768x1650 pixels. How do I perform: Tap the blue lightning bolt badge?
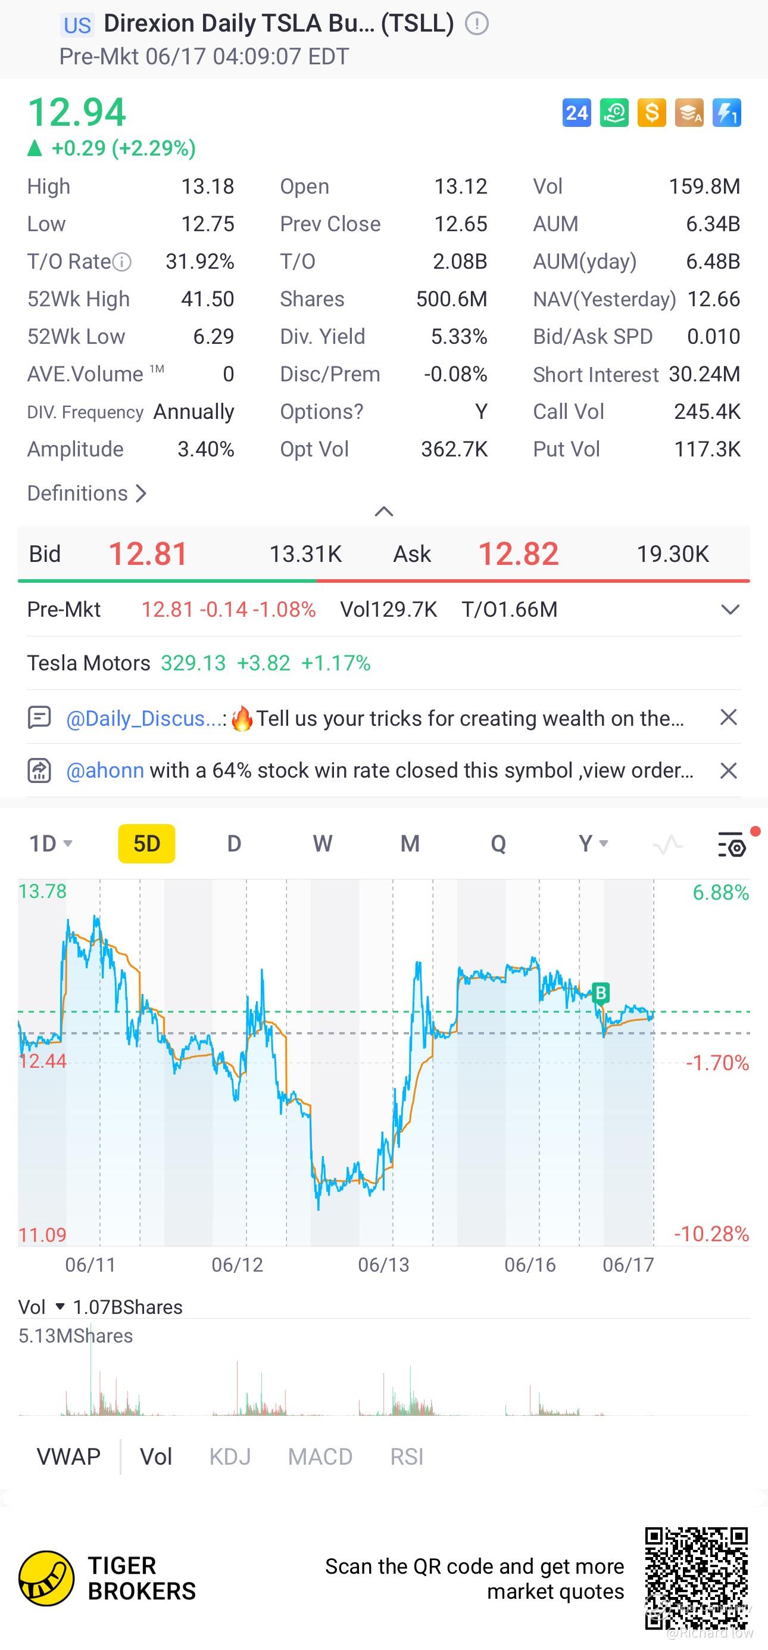click(x=727, y=113)
